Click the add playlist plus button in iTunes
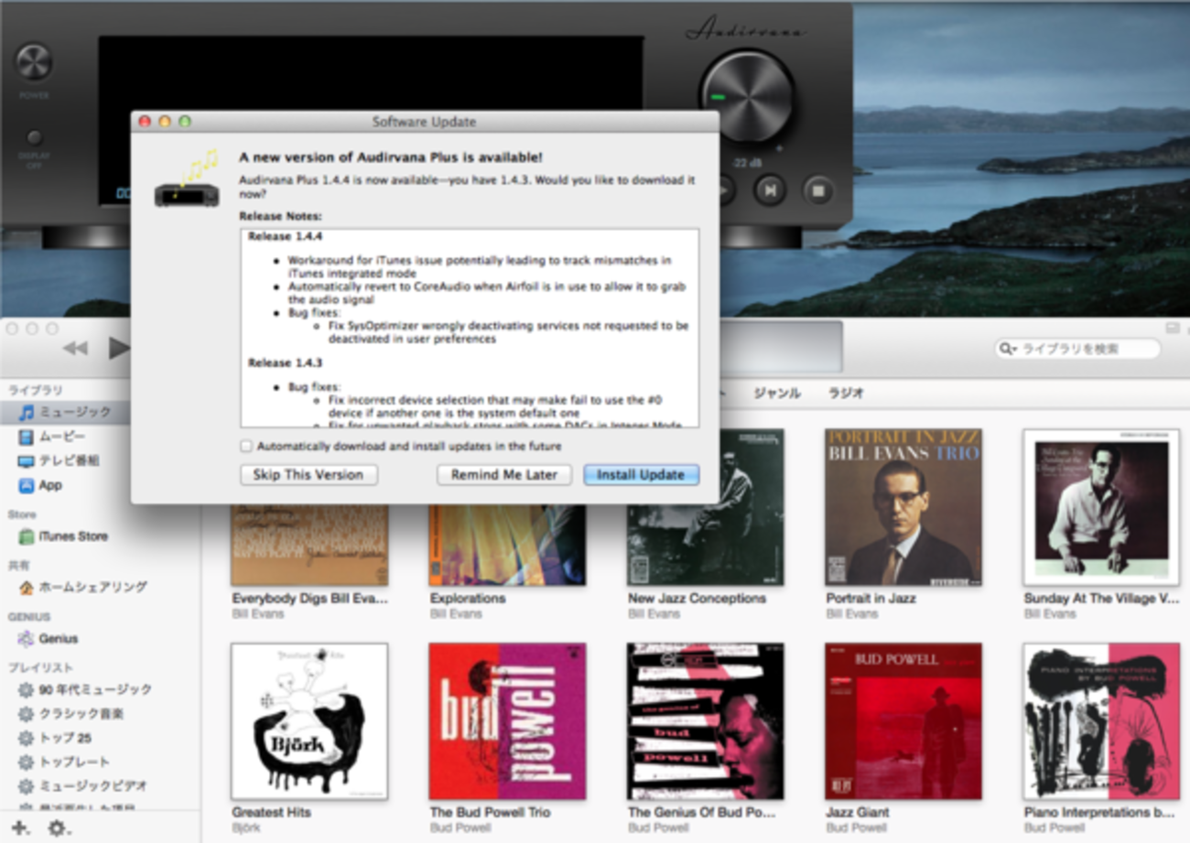 [x=19, y=828]
